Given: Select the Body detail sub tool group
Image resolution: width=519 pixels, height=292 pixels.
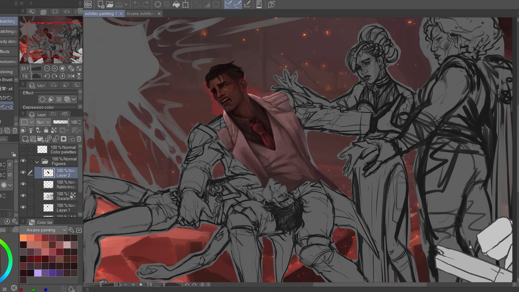Looking at the screenshot, I should [8, 41].
